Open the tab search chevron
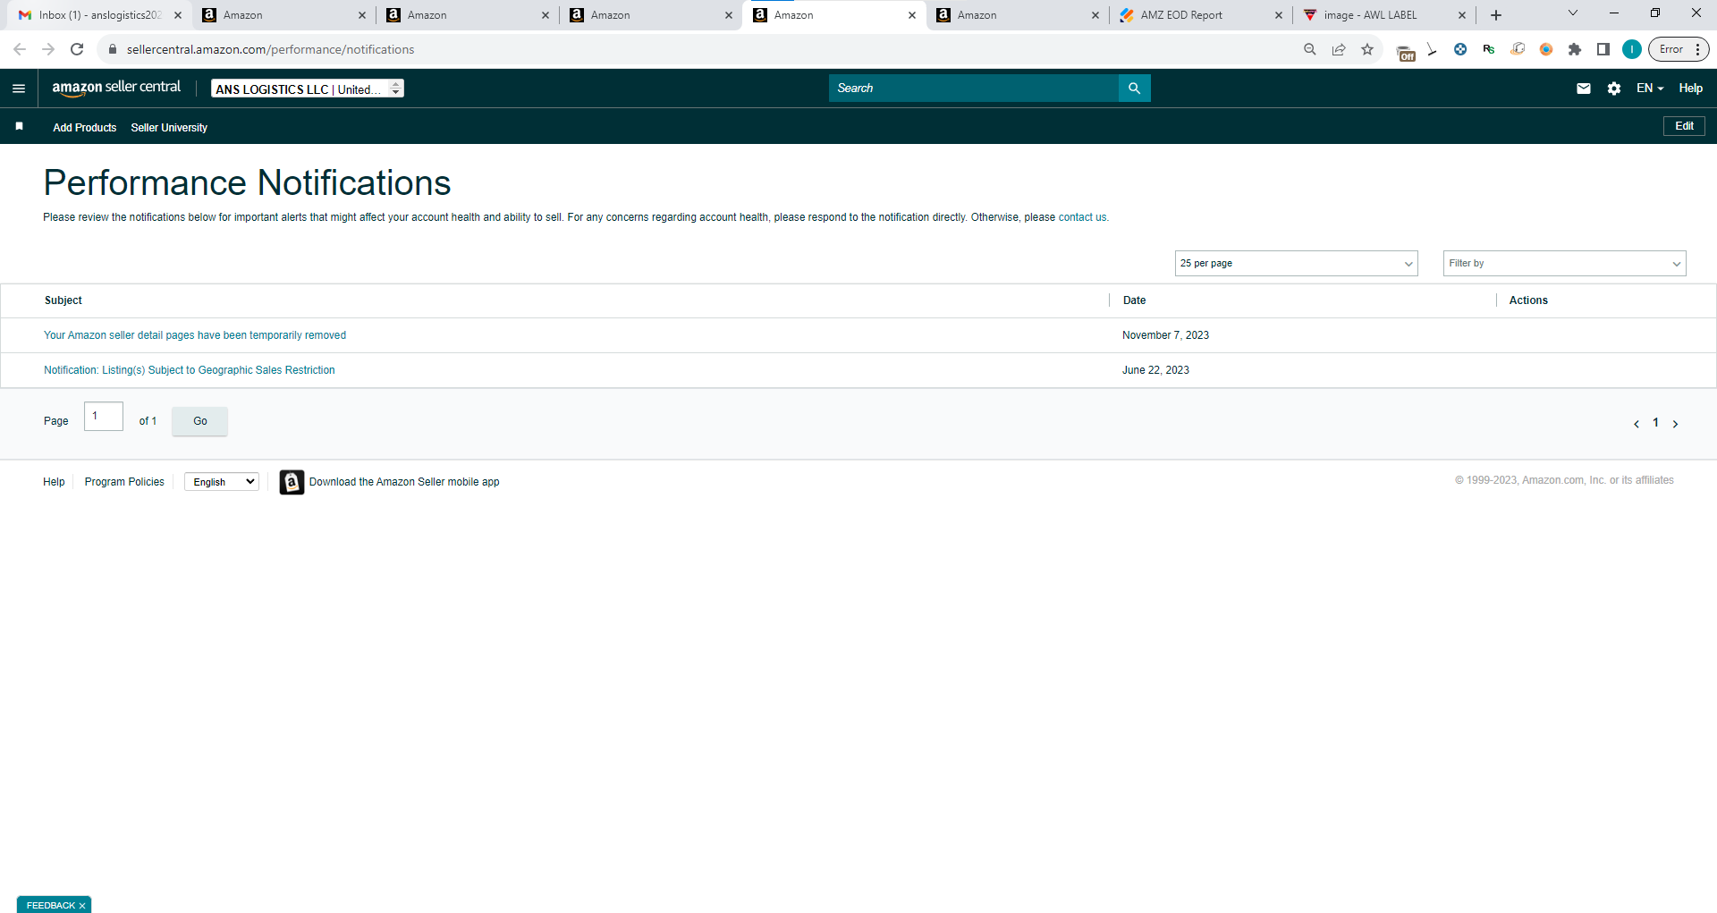Image resolution: width=1717 pixels, height=913 pixels. (1573, 13)
